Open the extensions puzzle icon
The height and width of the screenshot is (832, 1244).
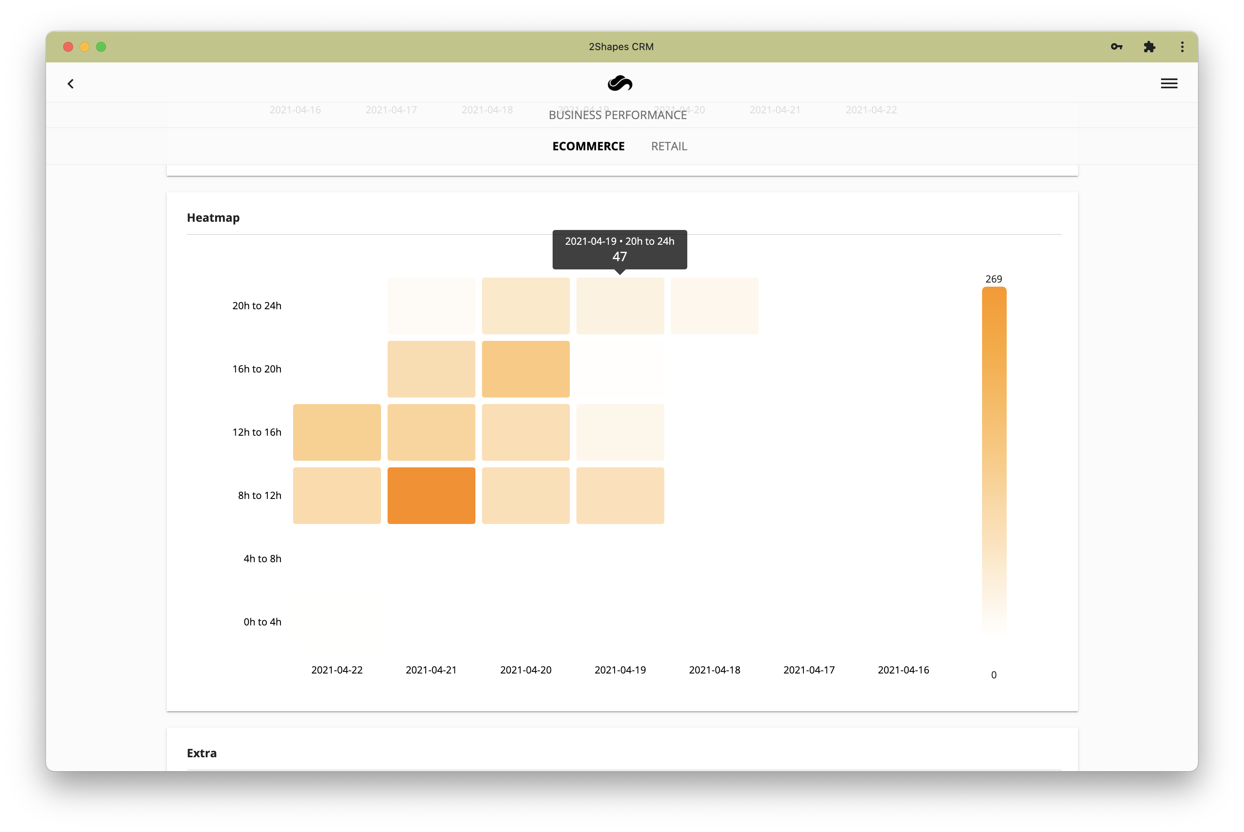click(1149, 47)
